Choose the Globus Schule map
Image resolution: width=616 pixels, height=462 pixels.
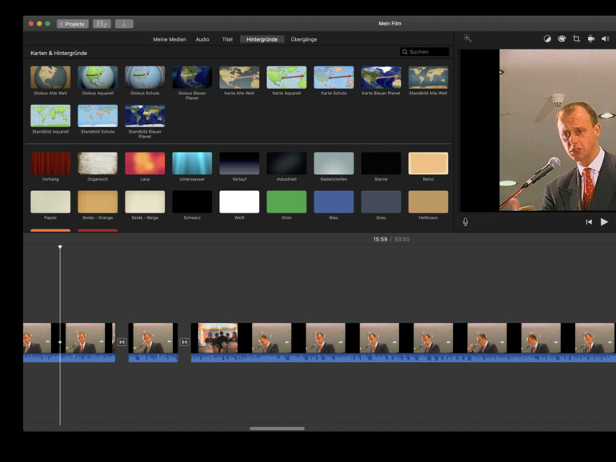(x=145, y=78)
